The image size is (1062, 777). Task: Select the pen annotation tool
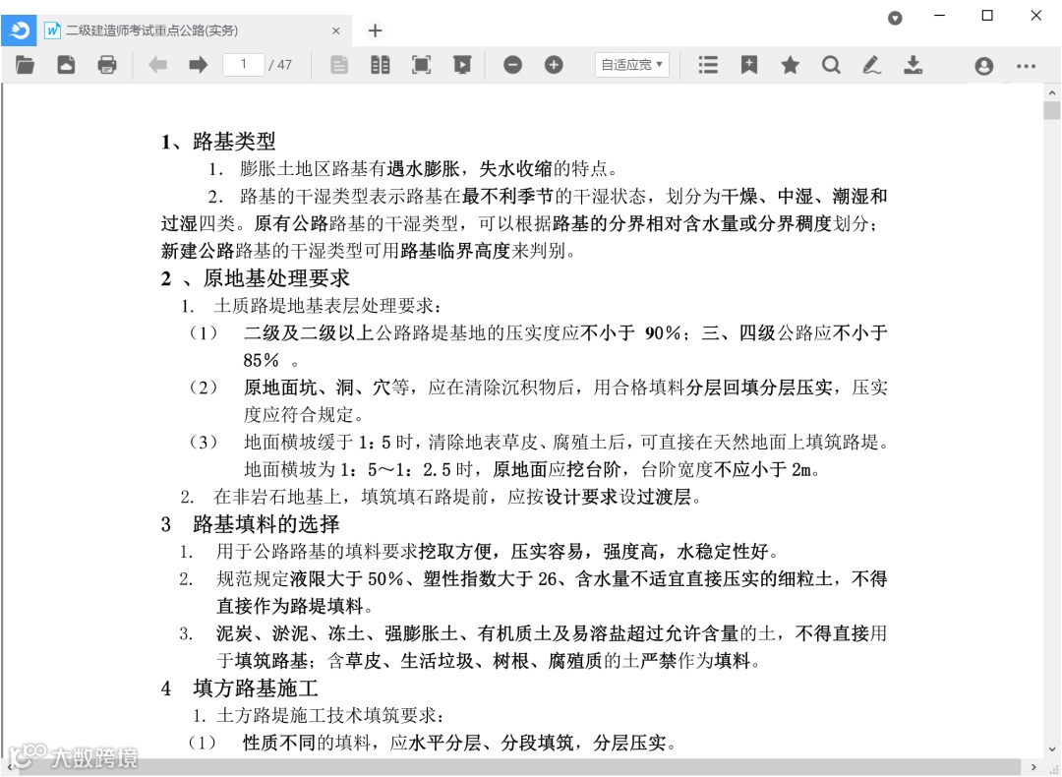pos(871,65)
